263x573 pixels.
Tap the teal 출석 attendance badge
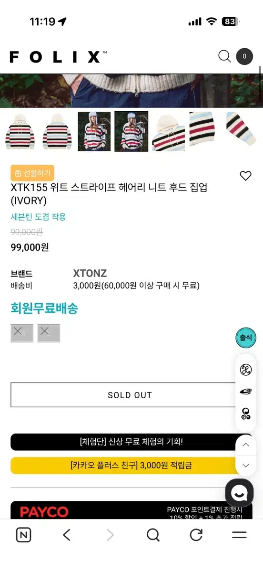[x=246, y=338]
